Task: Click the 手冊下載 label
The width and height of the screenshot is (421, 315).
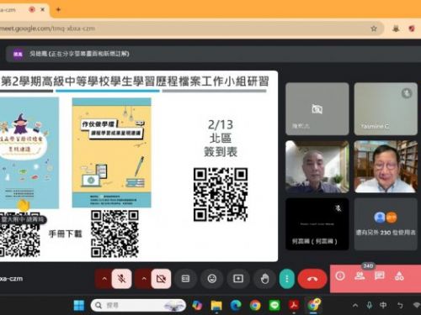Action: point(66,234)
